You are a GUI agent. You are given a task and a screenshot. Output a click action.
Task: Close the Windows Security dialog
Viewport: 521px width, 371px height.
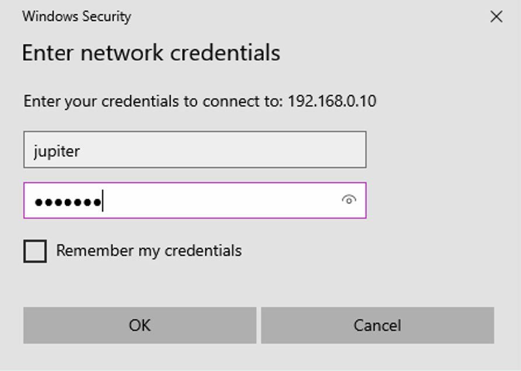[x=496, y=17]
